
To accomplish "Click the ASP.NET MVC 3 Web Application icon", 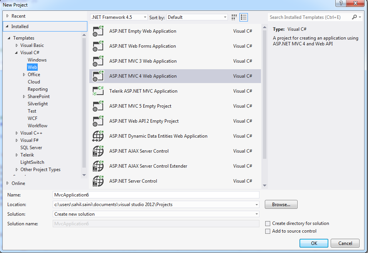I will (x=98, y=61).
